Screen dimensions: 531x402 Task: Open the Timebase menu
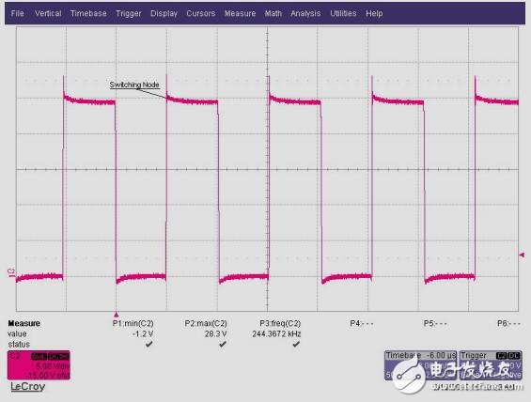88,13
